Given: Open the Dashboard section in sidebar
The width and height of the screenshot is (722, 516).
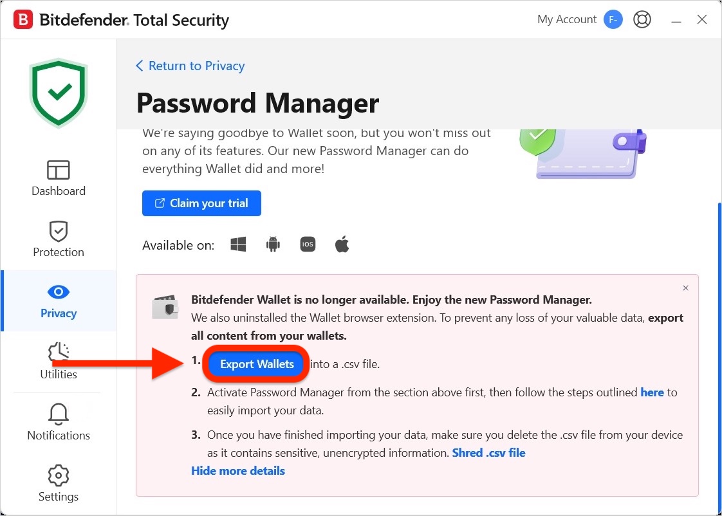Looking at the screenshot, I should pos(59,178).
